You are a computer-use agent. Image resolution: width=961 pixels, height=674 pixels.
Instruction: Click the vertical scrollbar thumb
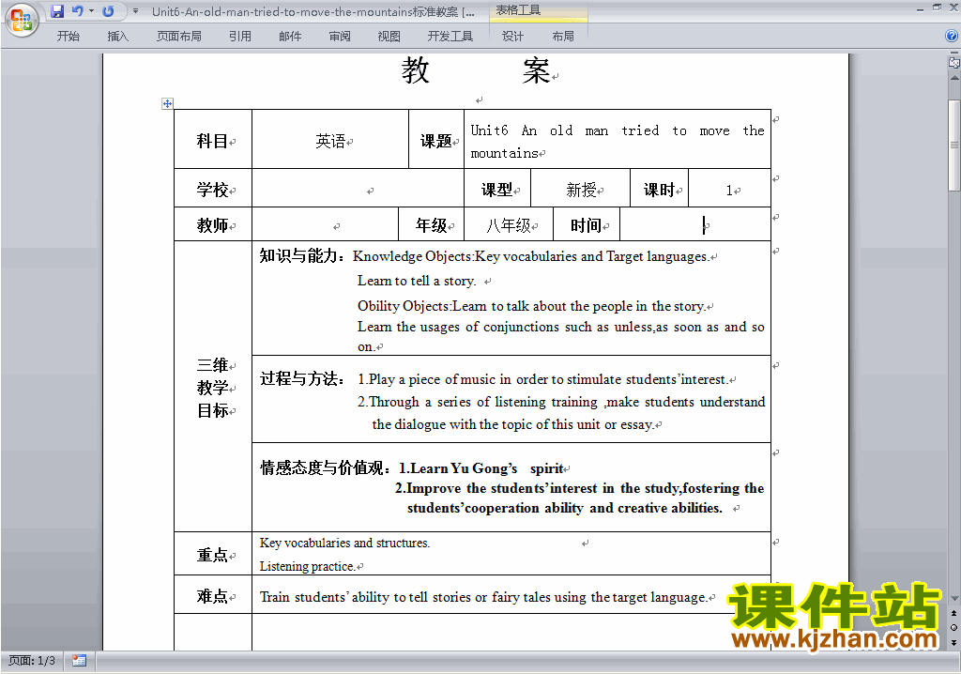[x=953, y=146]
